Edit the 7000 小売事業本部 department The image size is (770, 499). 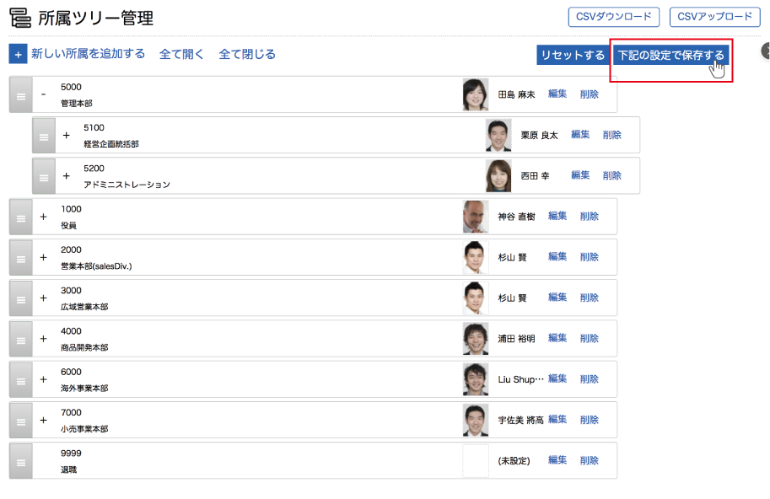pyautogui.click(x=557, y=420)
